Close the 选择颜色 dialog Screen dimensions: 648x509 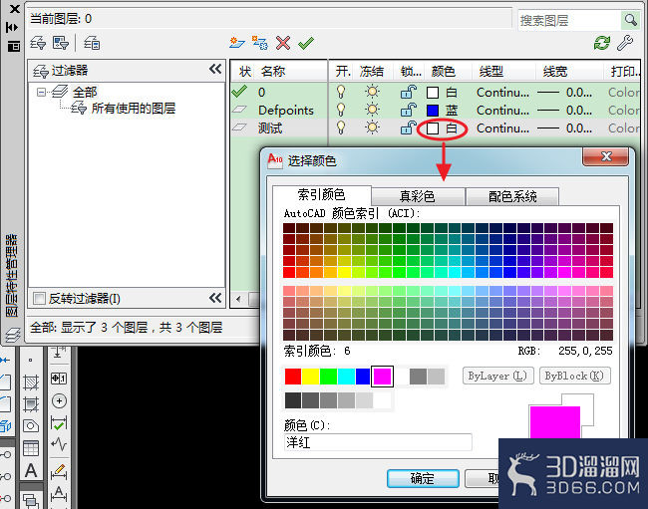point(606,156)
